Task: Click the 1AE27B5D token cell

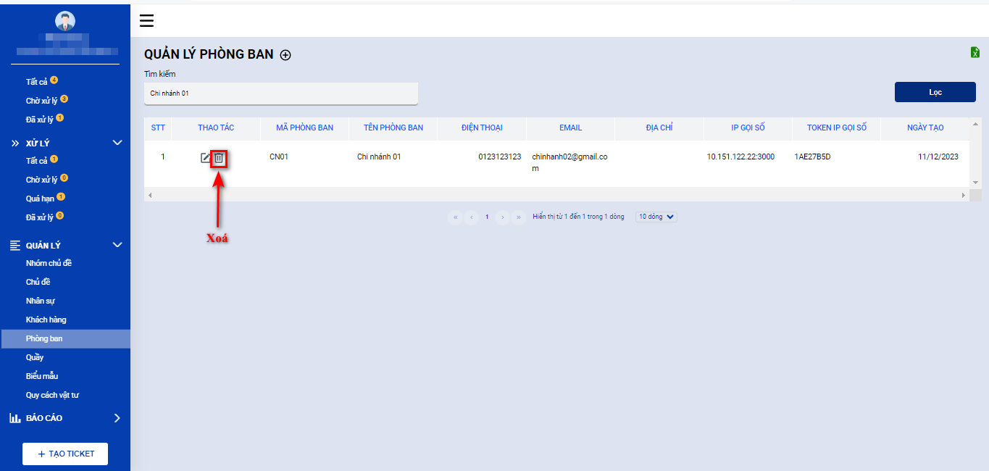Action: click(812, 157)
